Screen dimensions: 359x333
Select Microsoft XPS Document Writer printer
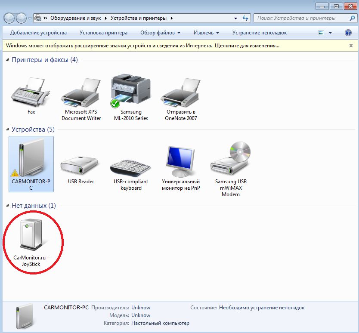coord(81,92)
